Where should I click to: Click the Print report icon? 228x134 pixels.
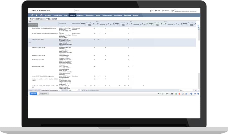click(191, 94)
